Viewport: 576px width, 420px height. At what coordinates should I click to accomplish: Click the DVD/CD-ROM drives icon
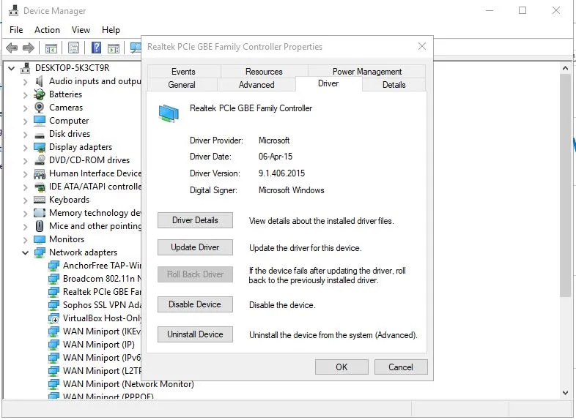[x=40, y=160]
